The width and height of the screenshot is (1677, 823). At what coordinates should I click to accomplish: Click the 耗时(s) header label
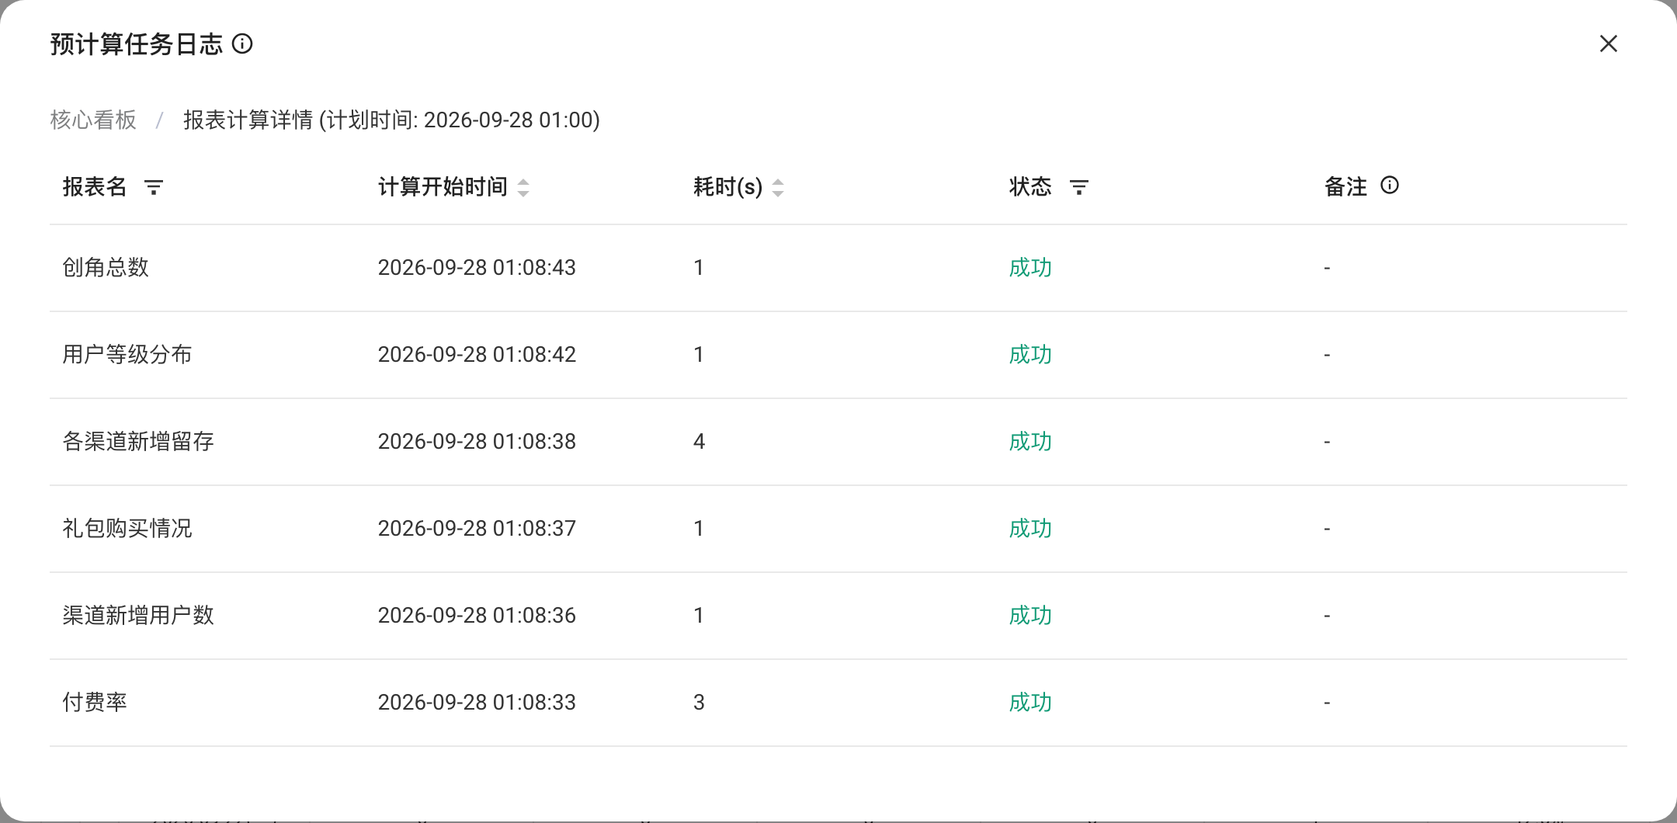click(x=727, y=187)
